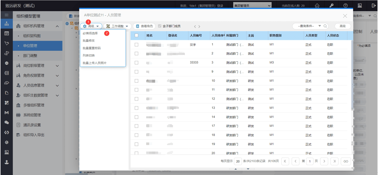Expand the 岗位职级管理 section
The image size is (378, 175).
[57, 66]
